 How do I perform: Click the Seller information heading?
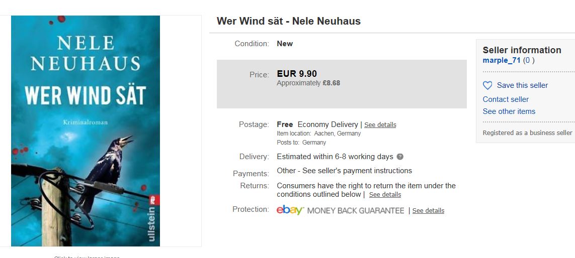[522, 50]
